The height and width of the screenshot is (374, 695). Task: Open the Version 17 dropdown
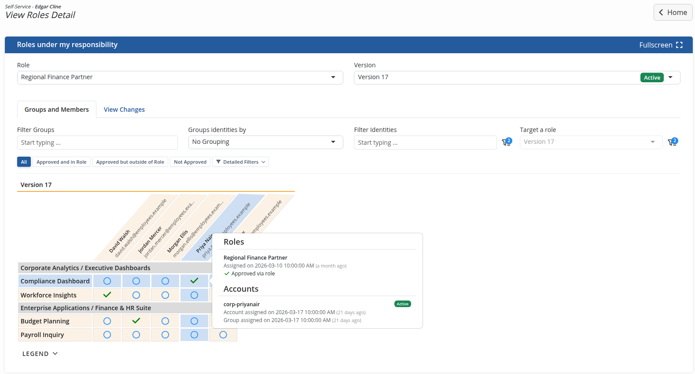click(x=517, y=77)
